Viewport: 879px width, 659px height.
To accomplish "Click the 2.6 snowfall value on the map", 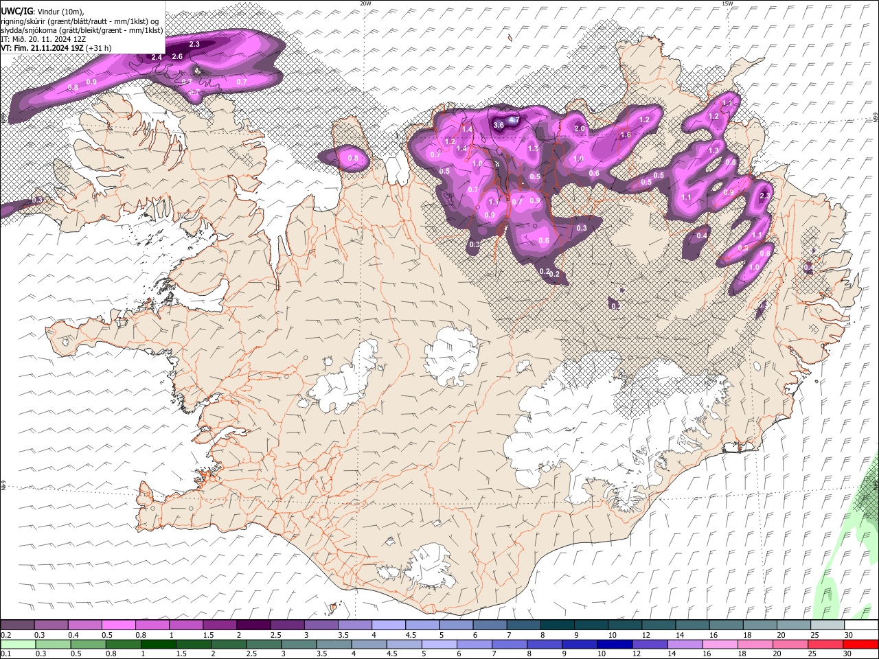I will tap(177, 56).
